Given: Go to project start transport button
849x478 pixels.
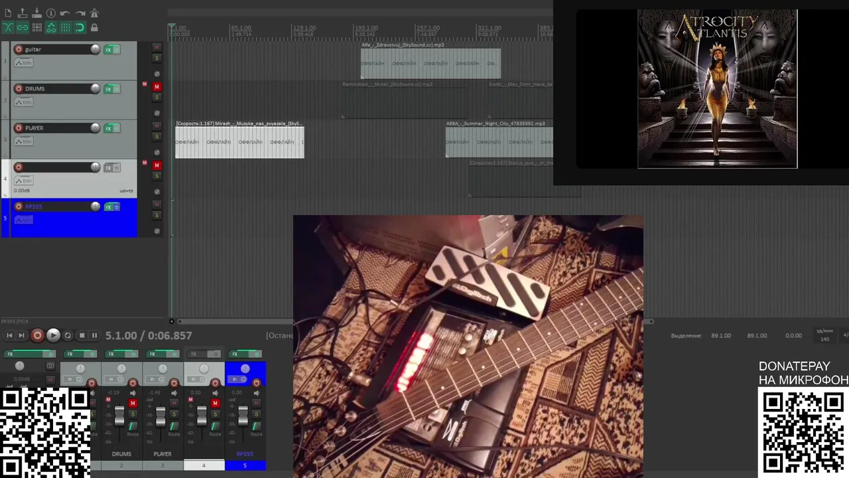Looking at the screenshot, I should click(9, 336).
